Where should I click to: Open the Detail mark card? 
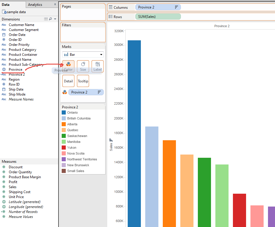click(68, 81)
